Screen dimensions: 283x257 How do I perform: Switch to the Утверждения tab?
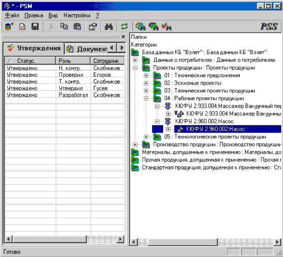click(x=34, y=48)
